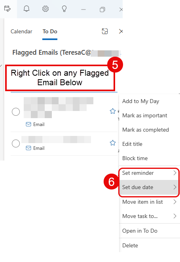
Task: Open the Move task to... submenu
Action: click(x=150, y=216)
